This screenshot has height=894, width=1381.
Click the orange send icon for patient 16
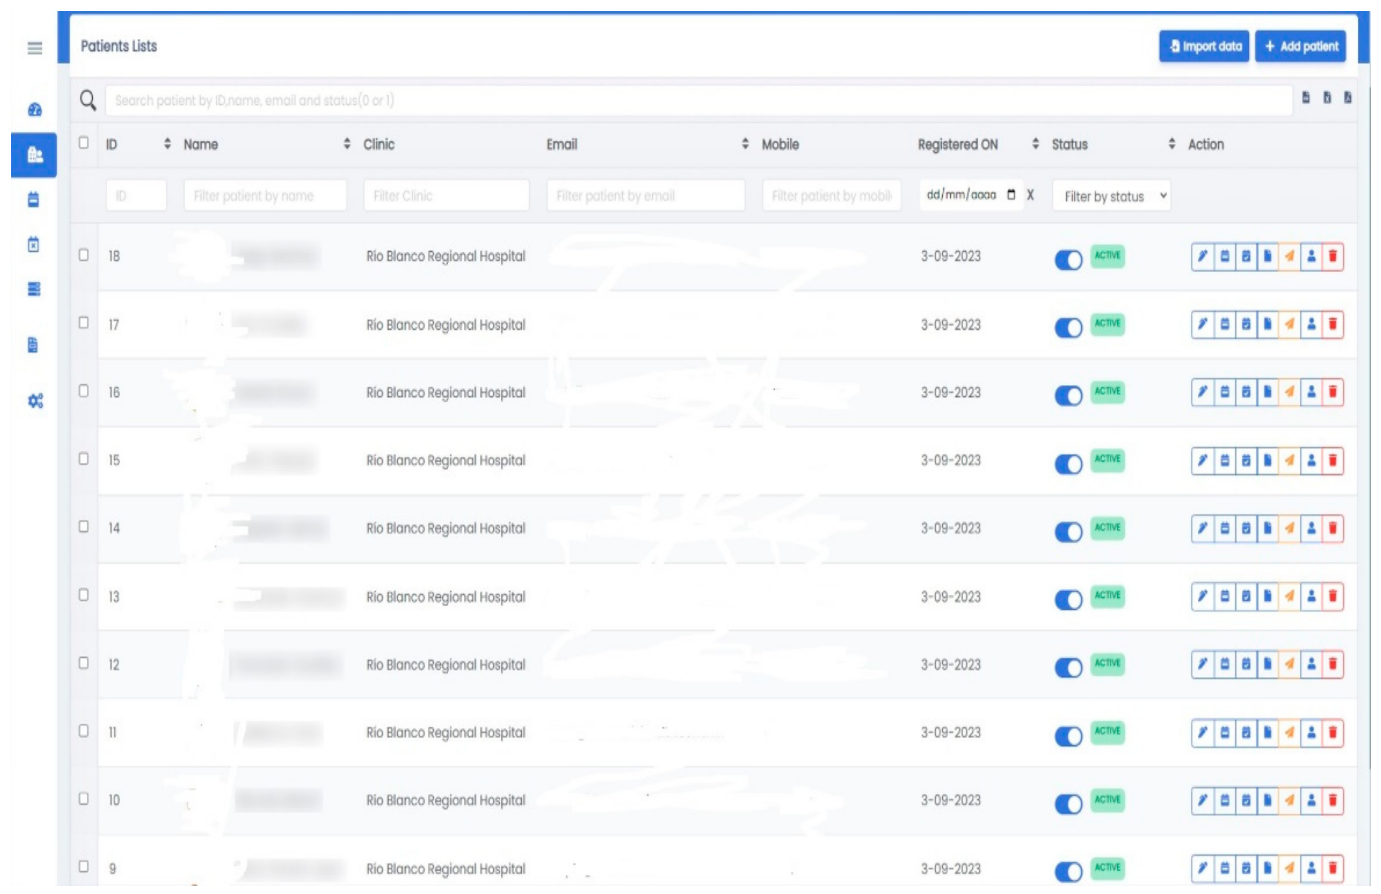coord(1289,392)
